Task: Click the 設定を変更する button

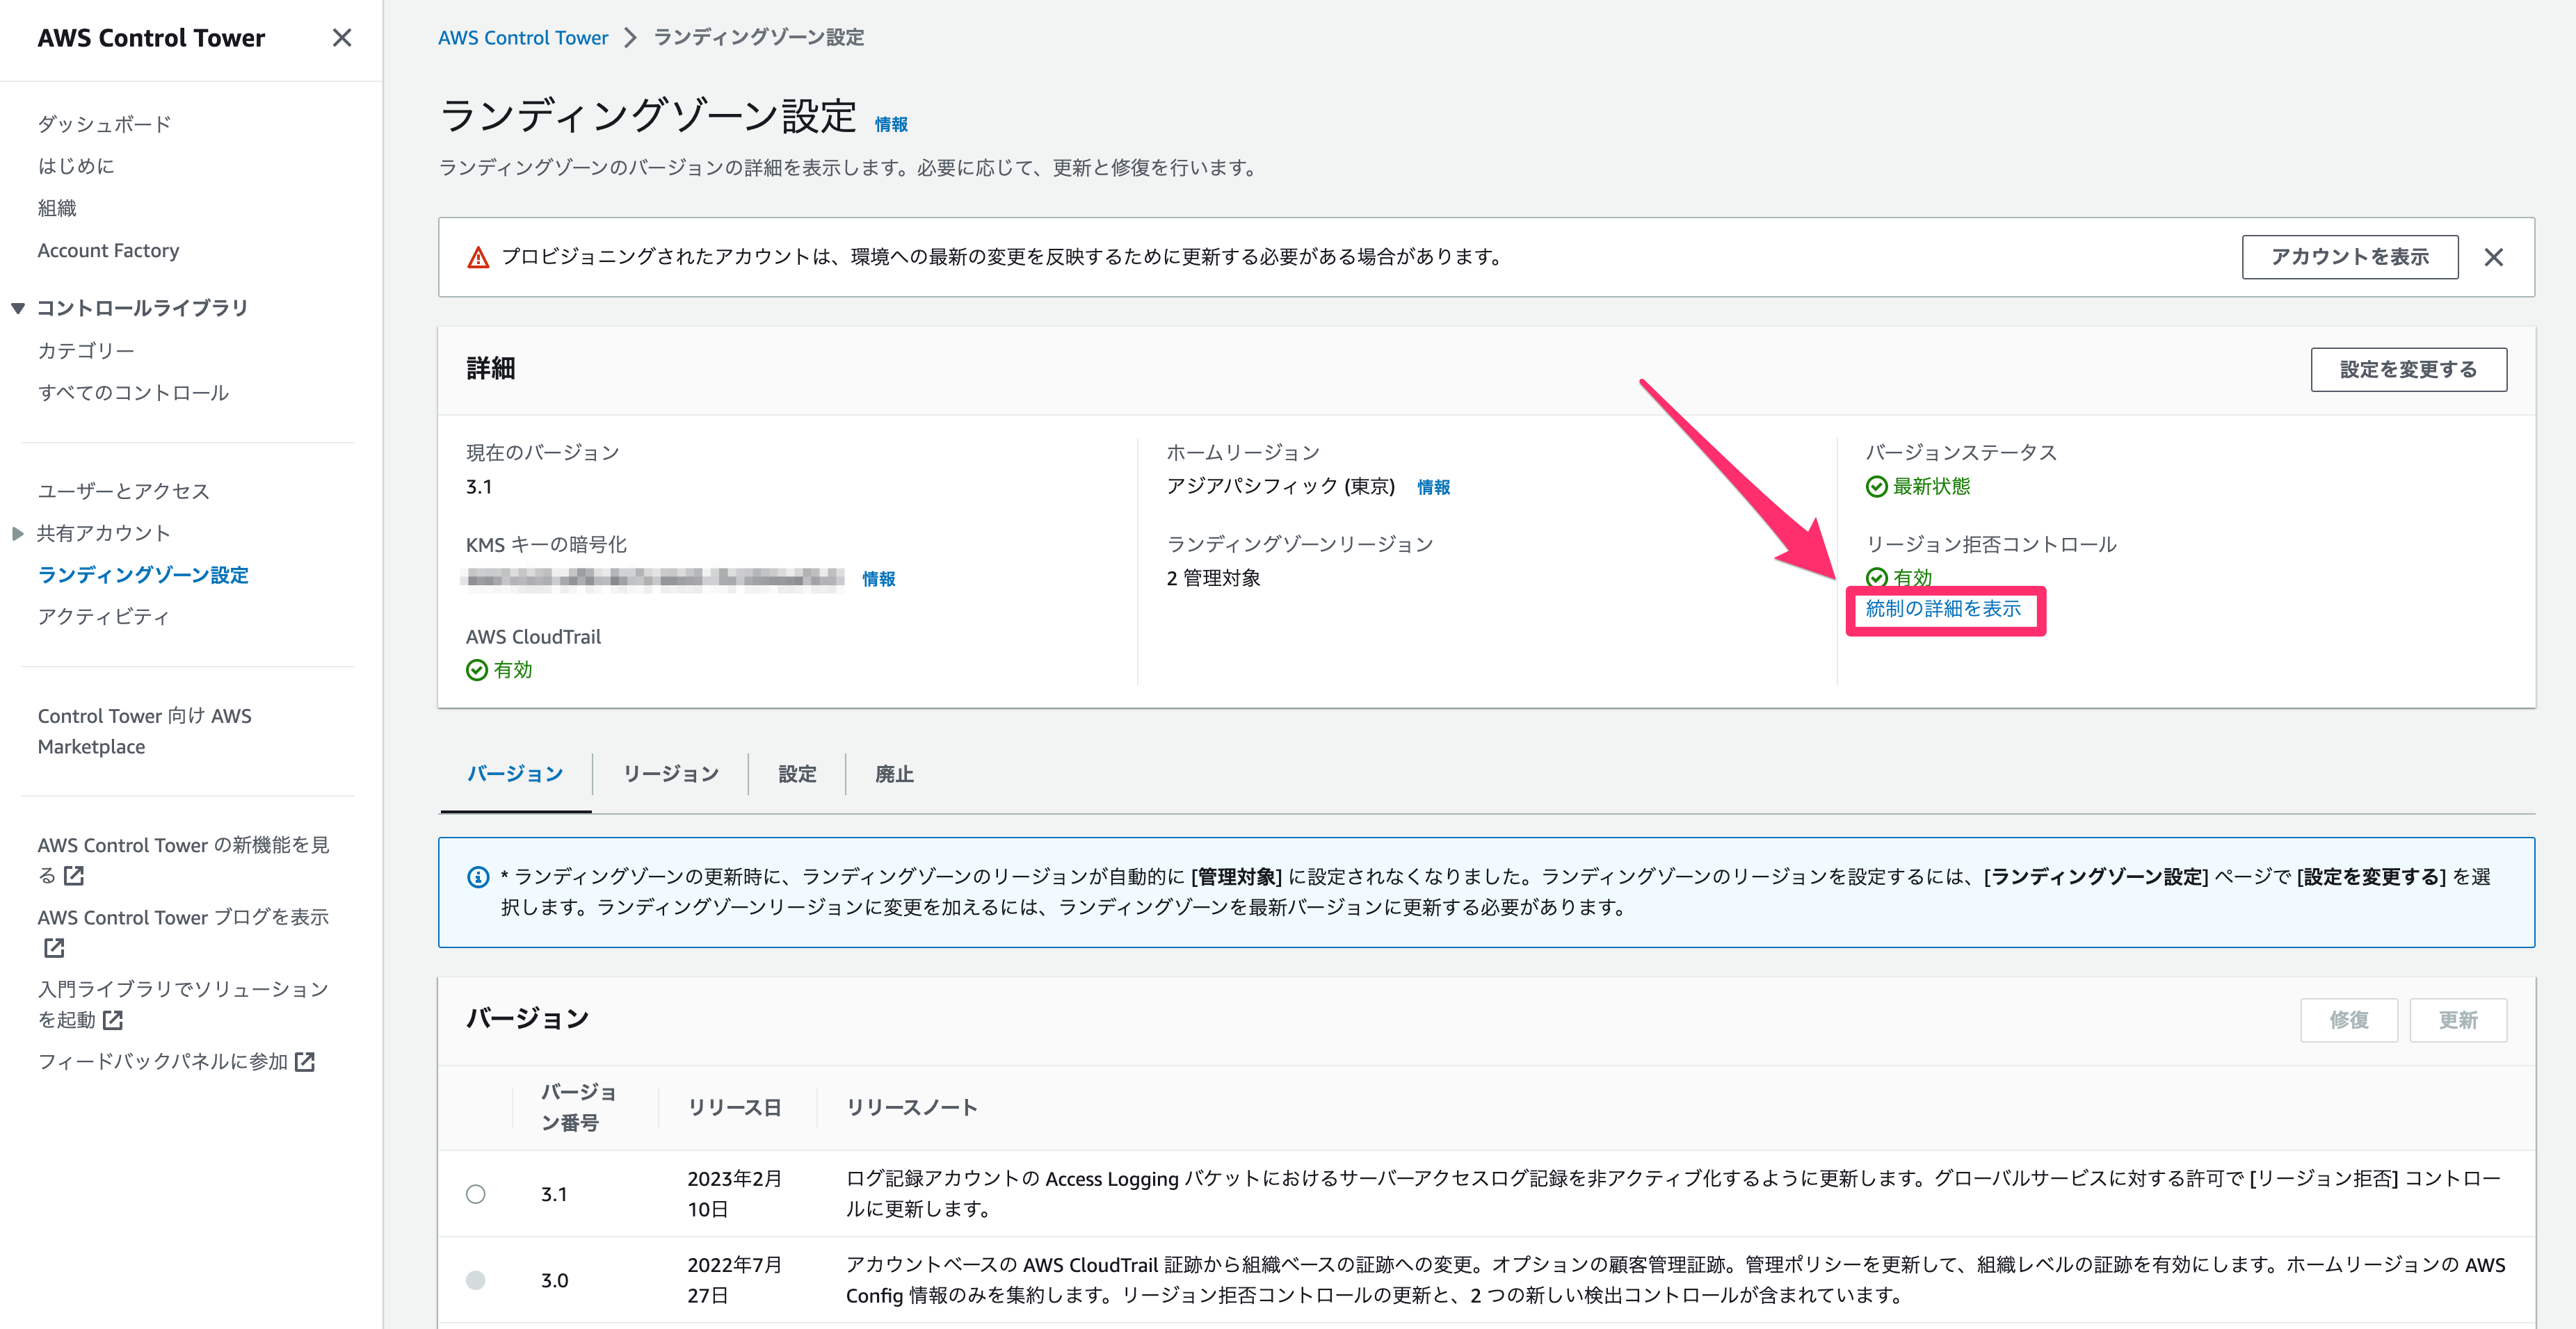Action: coord(2408,370)
